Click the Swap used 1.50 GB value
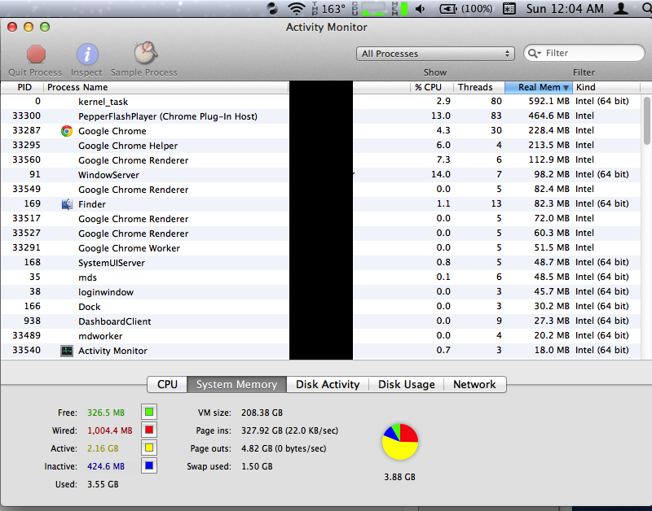This screenshot has width=652, height=511. point(257,466)
